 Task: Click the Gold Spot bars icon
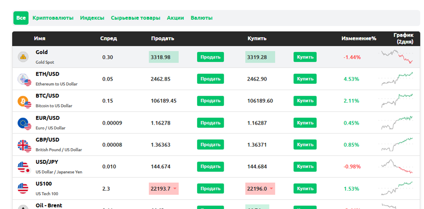tap(23, 57)
